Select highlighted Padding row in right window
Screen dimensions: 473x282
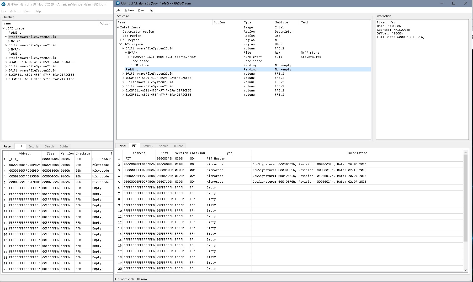(x=244, y=69)
